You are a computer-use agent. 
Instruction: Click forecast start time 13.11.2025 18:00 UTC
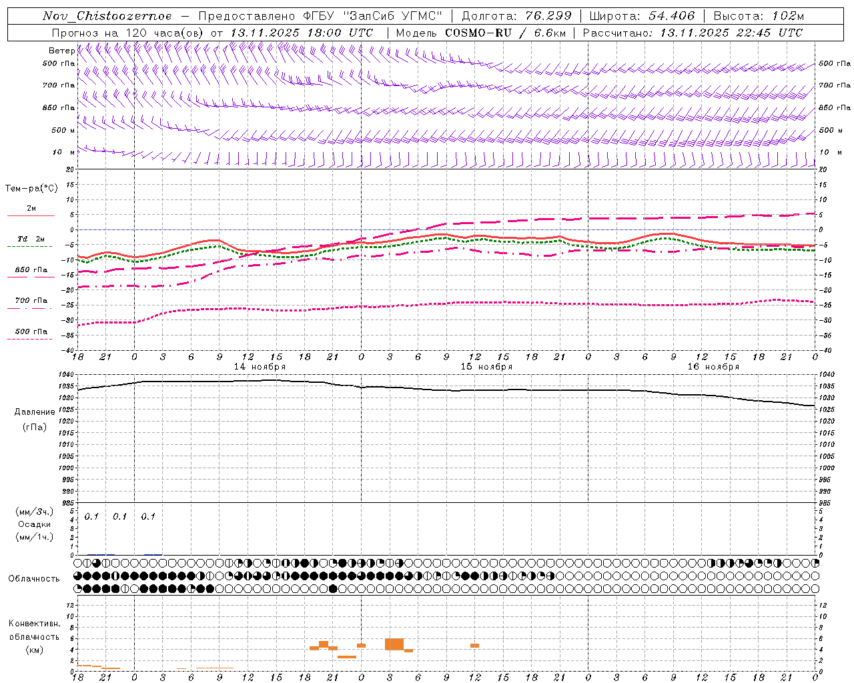302,33
